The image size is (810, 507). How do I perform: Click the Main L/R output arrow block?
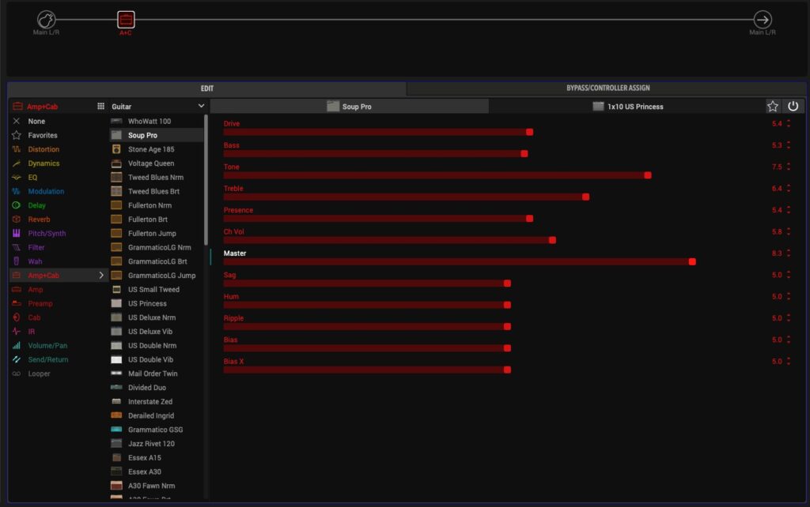pyautogui.click(x=763, y=20)
